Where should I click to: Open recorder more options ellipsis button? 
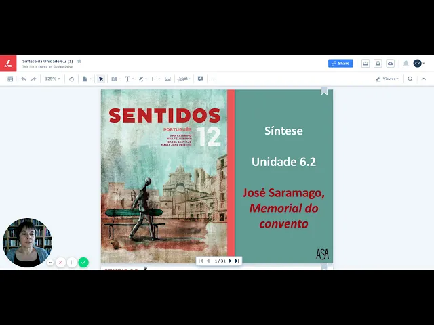click(50, 262)
